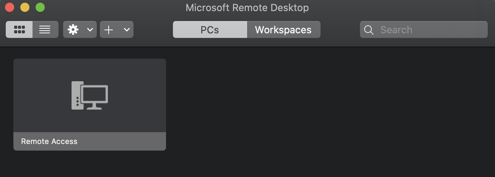Screen dimensions: 495x177
Task: Expand the chevron beside the plus icon
Action: pyautogui.click(x=127, y=29)
